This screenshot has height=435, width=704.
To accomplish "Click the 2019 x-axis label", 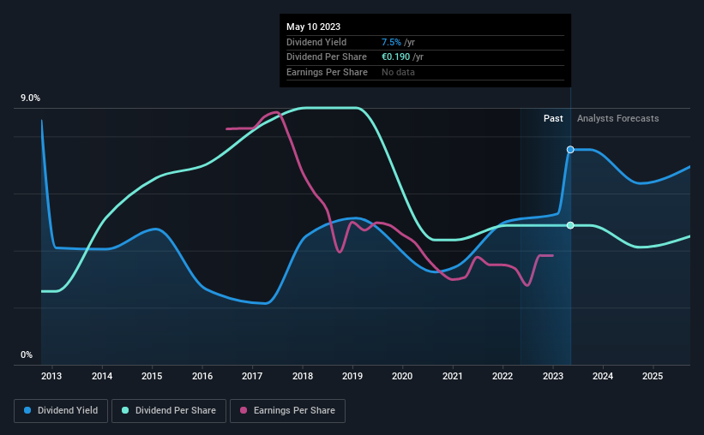I will (352, 376).
